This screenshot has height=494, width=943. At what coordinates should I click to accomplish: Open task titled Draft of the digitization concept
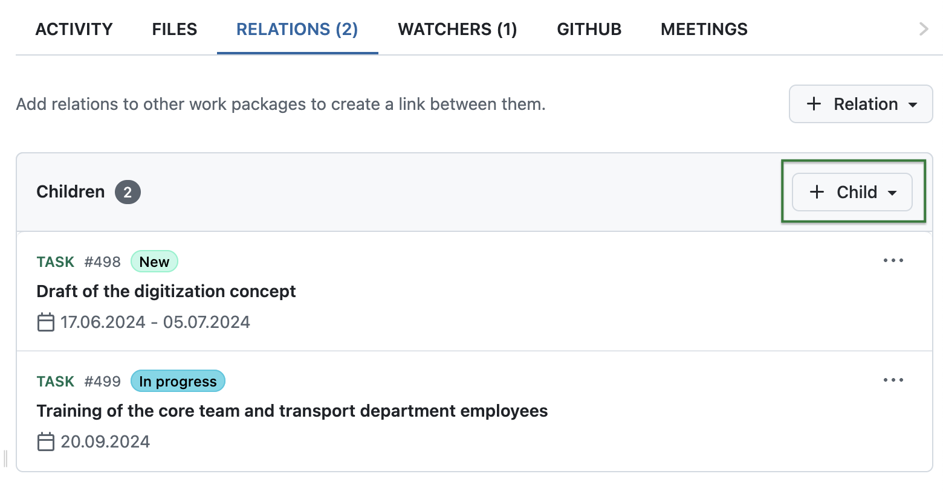click(x=166, y=291)
